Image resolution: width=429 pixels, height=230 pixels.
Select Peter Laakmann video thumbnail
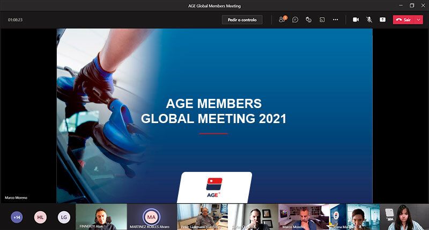[202, 217]
